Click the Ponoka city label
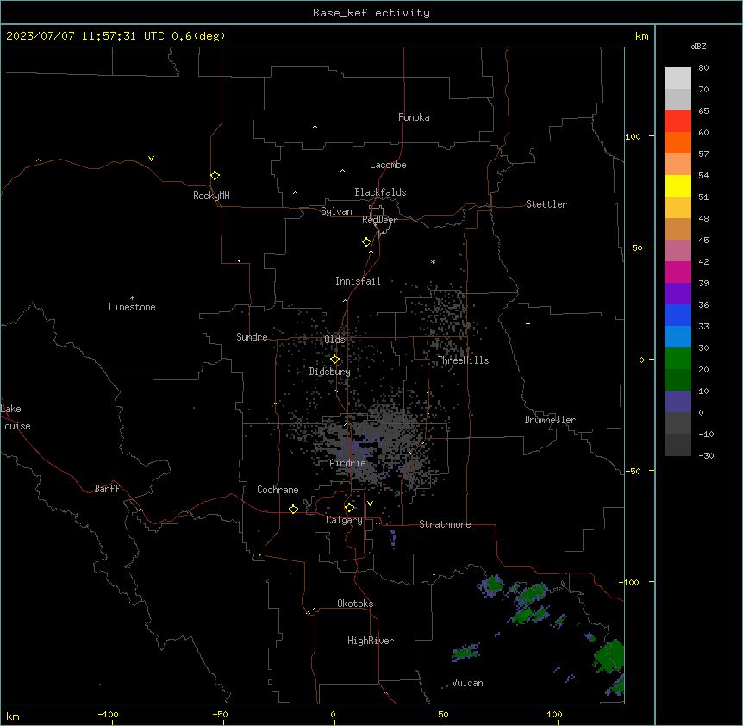Image resolution: width=743 pixels, height=726 pixels. pos(414,117)
